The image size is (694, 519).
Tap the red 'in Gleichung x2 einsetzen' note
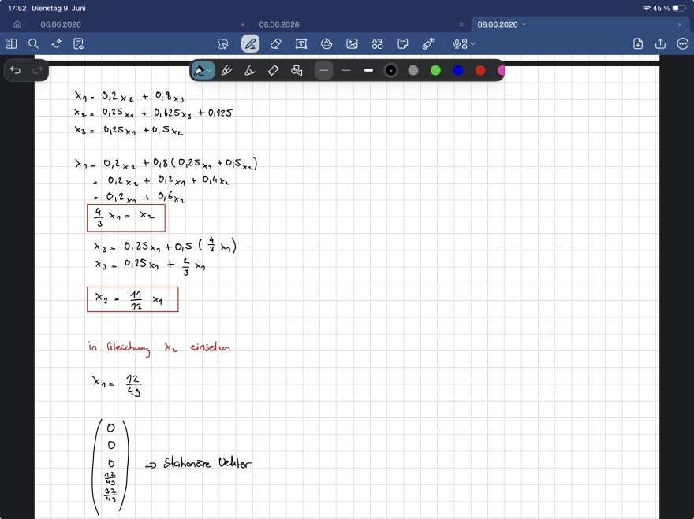tap(159, 347)
